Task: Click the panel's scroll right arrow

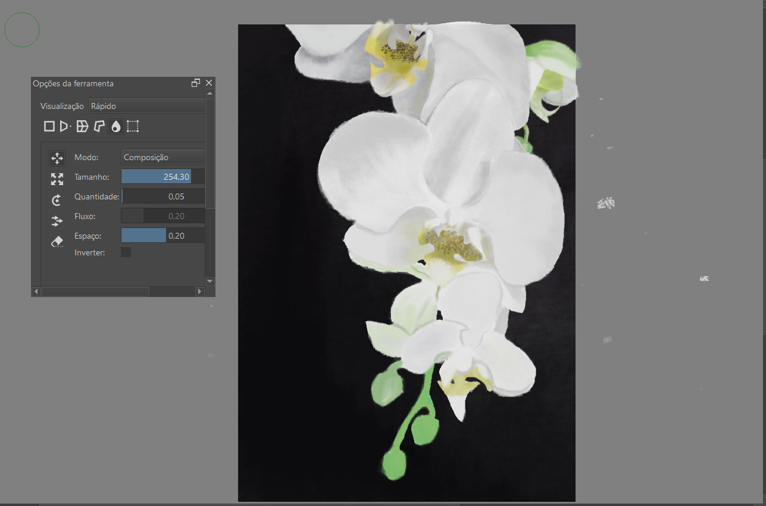Action: click(199, 292)
